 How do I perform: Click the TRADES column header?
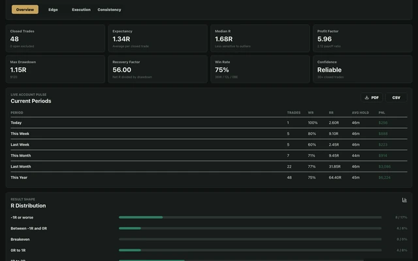coord(294,113)
